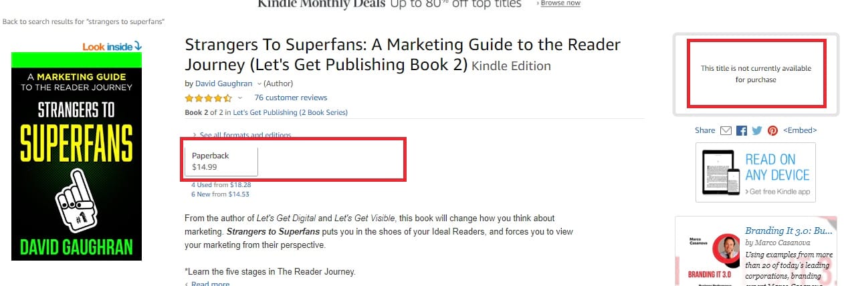Expand the David Gaughran author dropdown arrow

coord(259,84)
